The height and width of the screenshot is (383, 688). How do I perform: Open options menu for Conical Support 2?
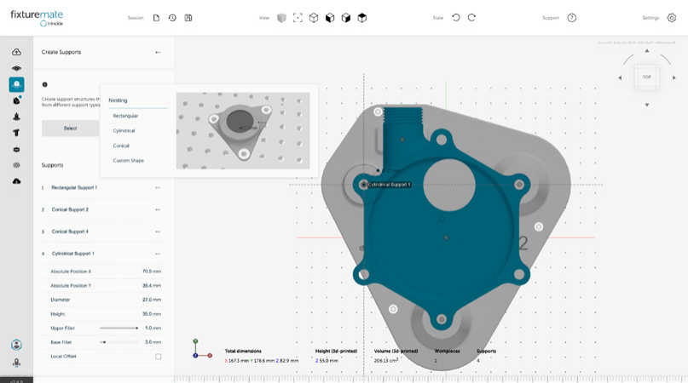click(158, 209)
